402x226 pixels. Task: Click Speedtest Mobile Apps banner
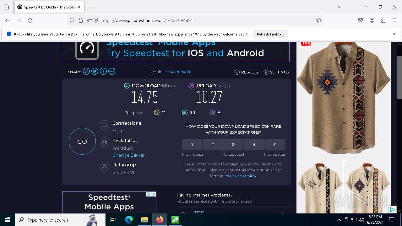175,51
